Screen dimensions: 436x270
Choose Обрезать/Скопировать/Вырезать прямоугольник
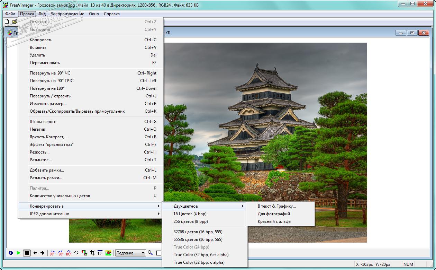tap(90, 111)
